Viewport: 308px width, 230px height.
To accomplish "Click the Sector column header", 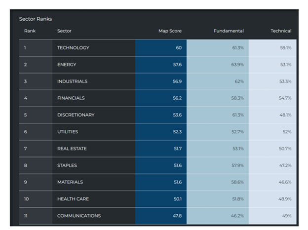I will point(64,31).
